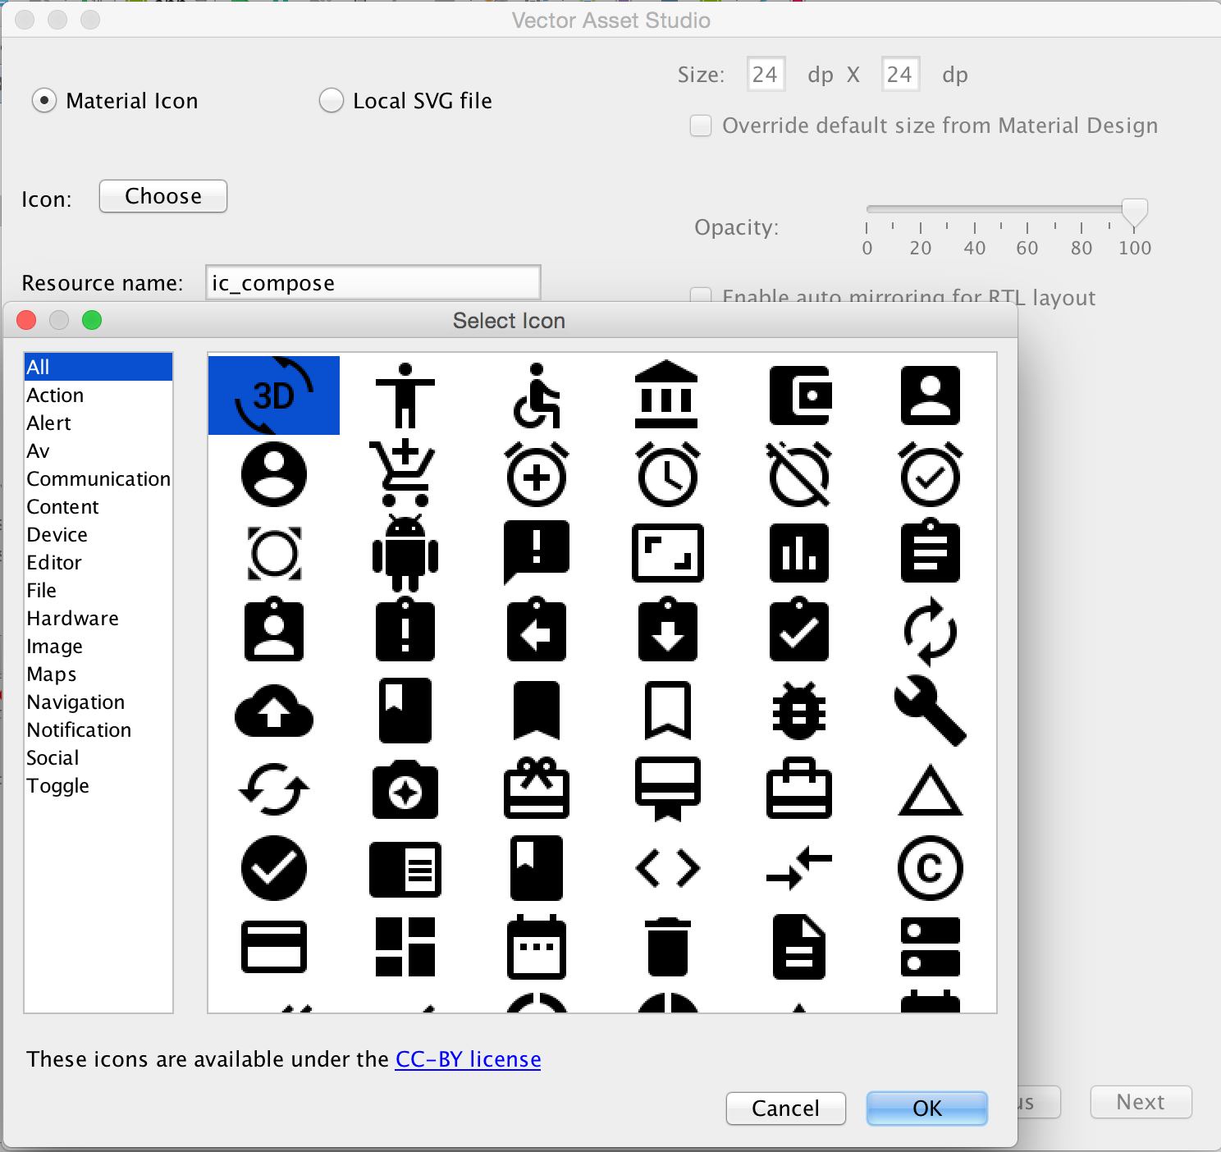
Task: Select the Material Icon radio button
Action: (x=44, y=100)
